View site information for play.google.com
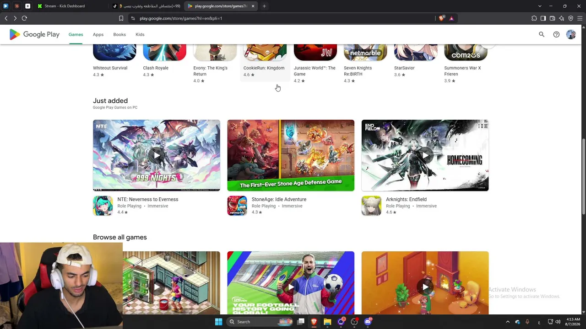 tap(133, 18)
